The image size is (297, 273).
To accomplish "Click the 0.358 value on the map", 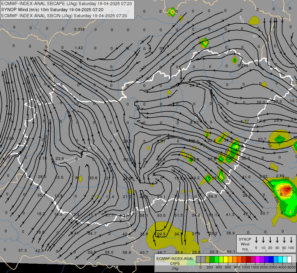I will (79, 29).
